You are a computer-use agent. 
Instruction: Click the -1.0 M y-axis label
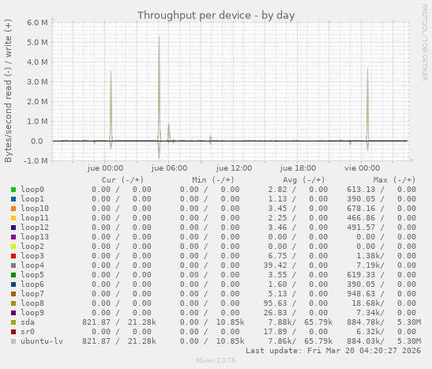point(36,160)
